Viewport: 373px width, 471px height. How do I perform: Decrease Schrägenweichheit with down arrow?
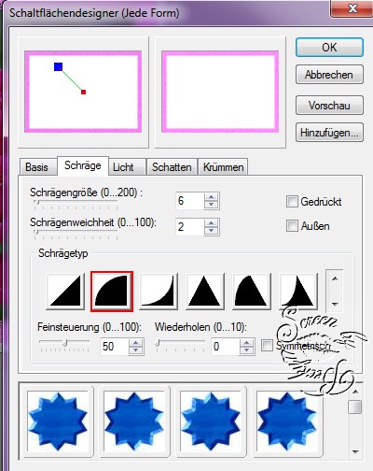pos(212,231)
